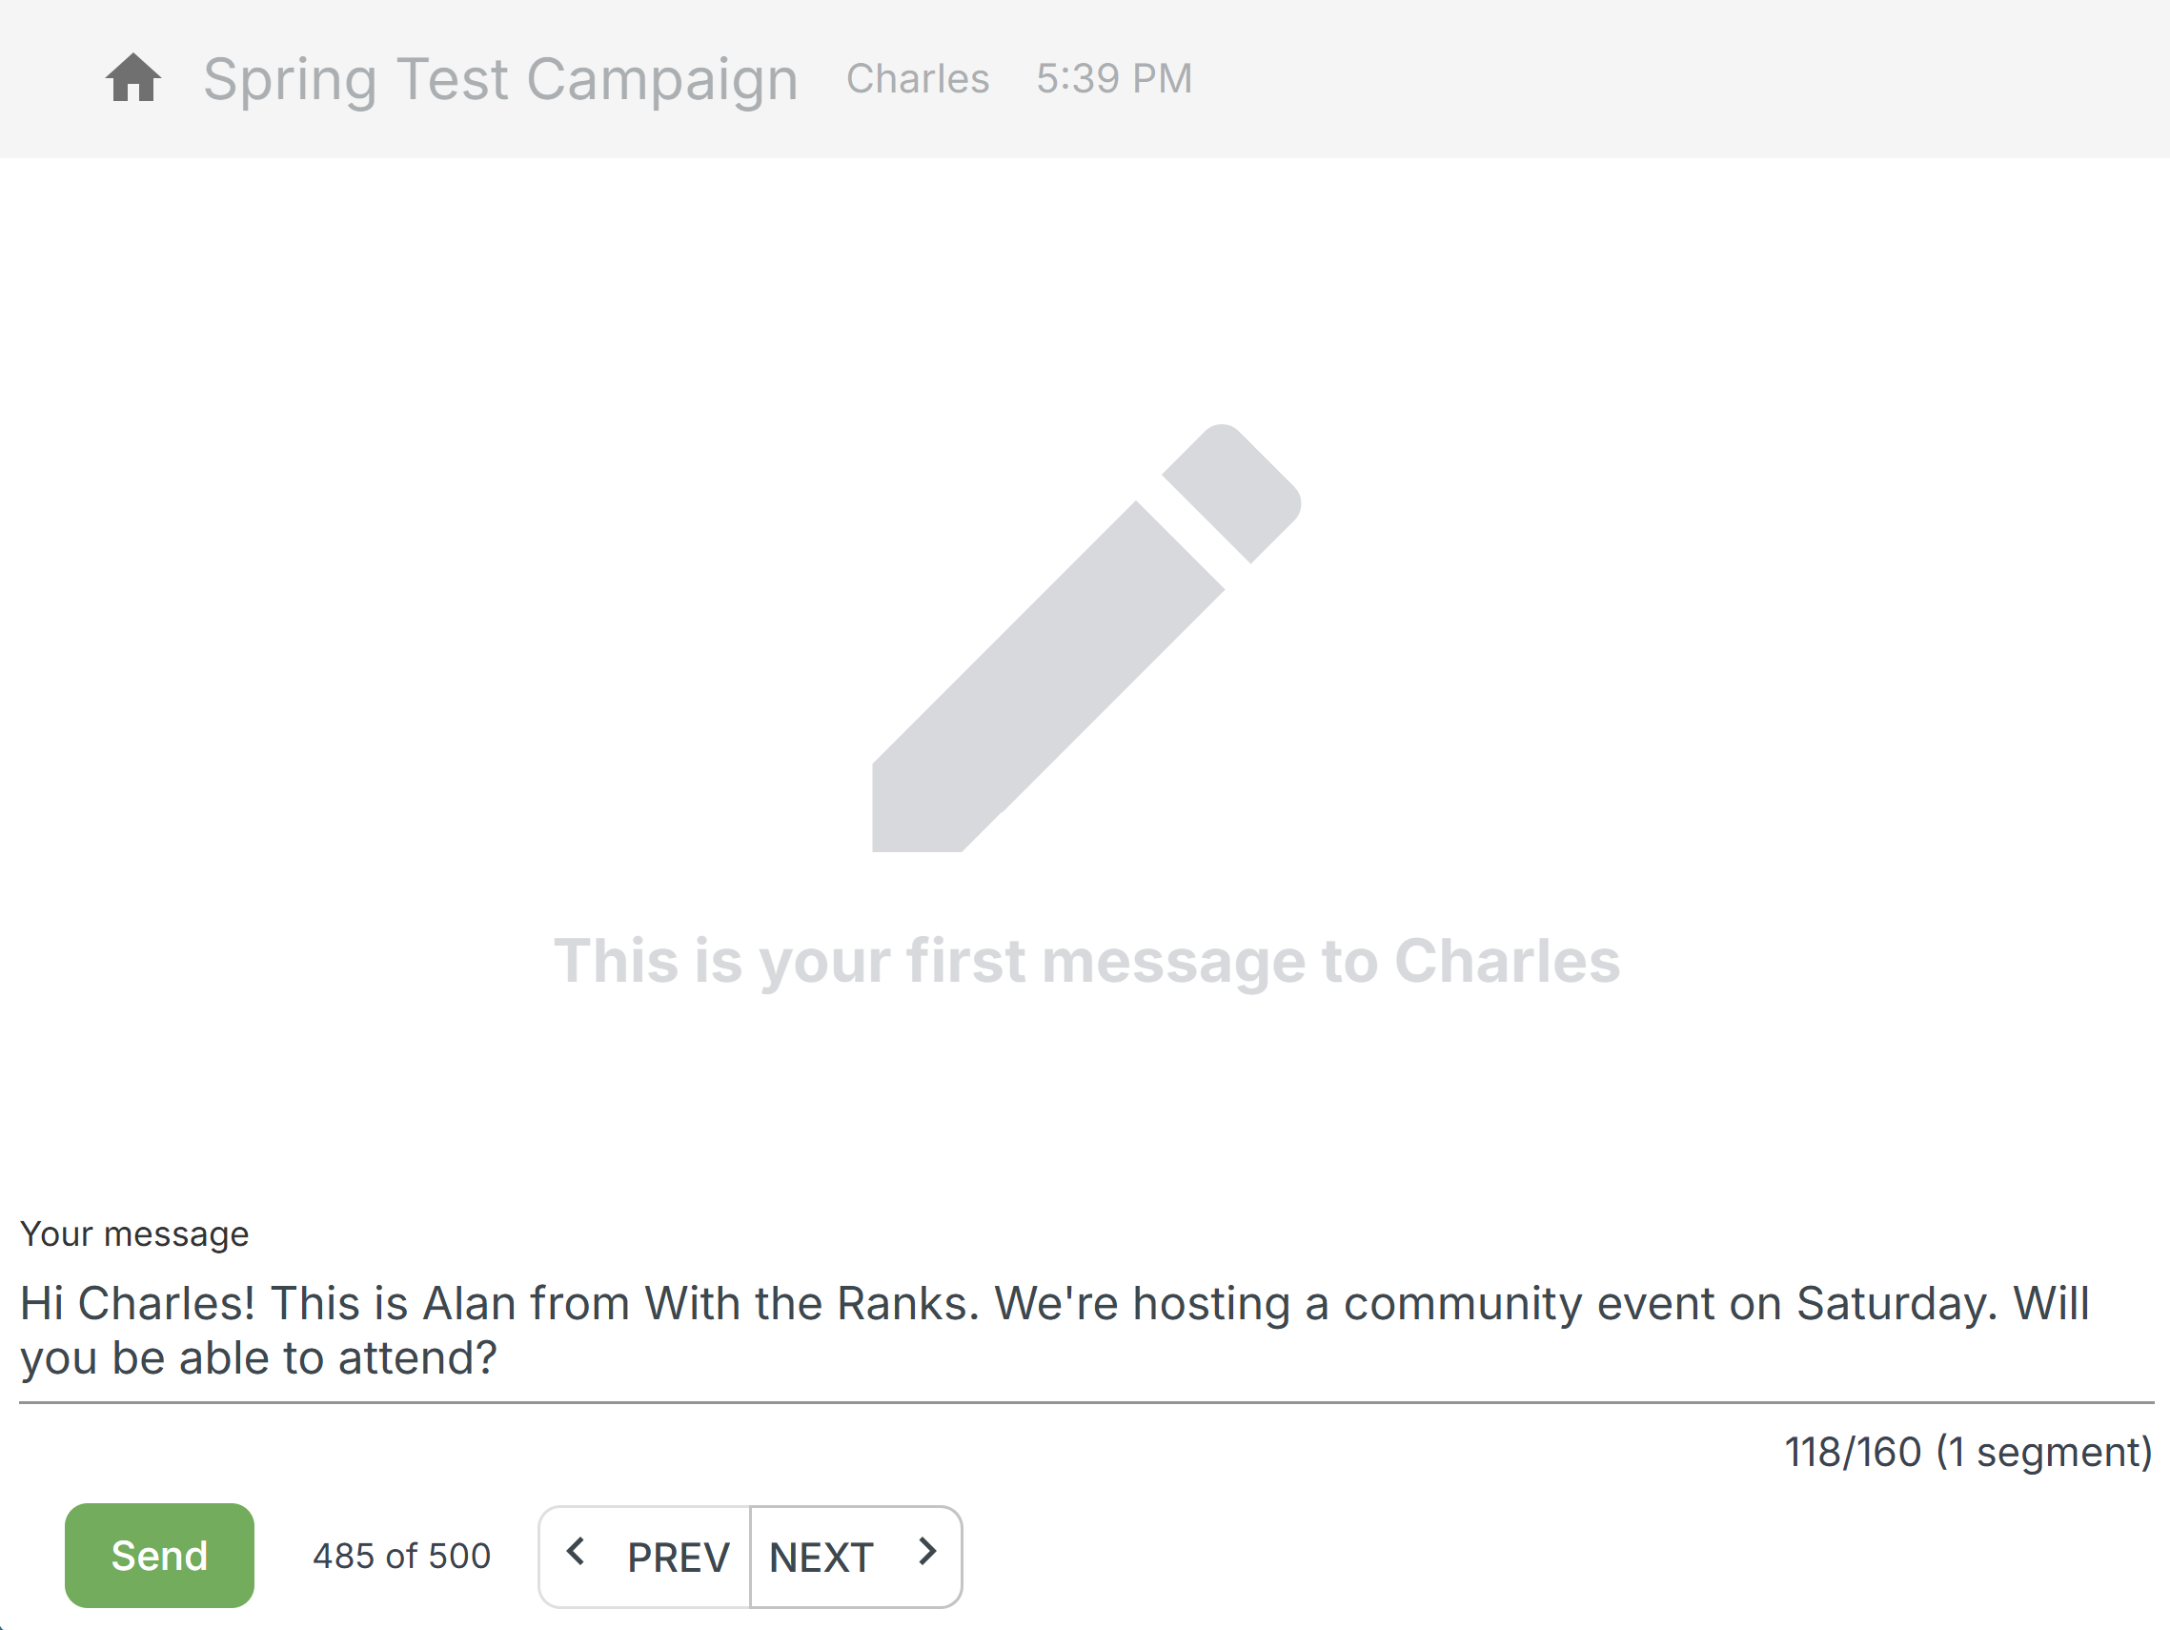Click the 5:39 PM time label
The height and width of the screenshot is (1630, 2170).
1114,78
